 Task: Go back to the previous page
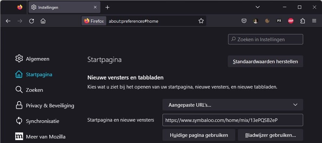coord(8,21)
